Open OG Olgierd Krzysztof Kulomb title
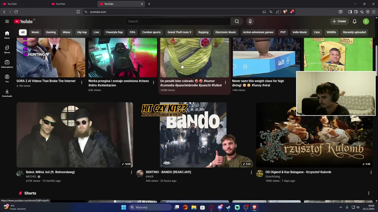This screenshot has width=378, height=212. pos(298,172)
